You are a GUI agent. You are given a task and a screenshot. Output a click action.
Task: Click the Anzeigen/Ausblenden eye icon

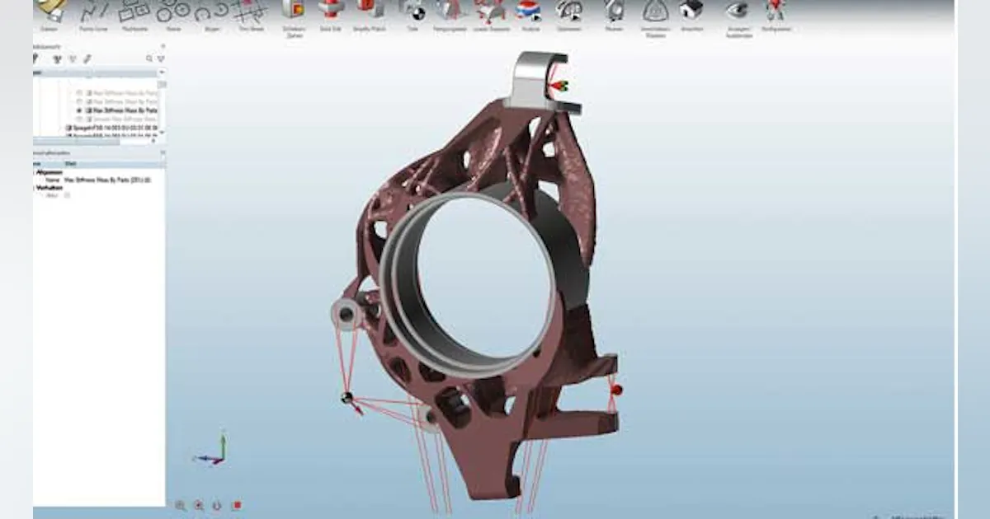coord(737,11)
